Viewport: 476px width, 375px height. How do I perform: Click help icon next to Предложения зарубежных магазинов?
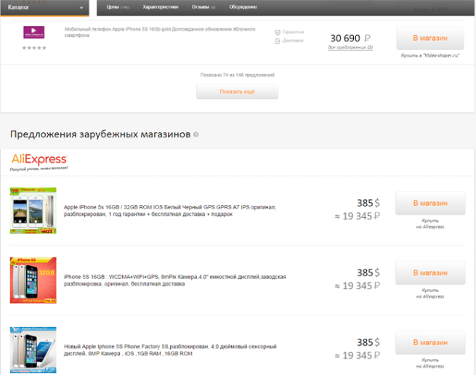point(196,134)
